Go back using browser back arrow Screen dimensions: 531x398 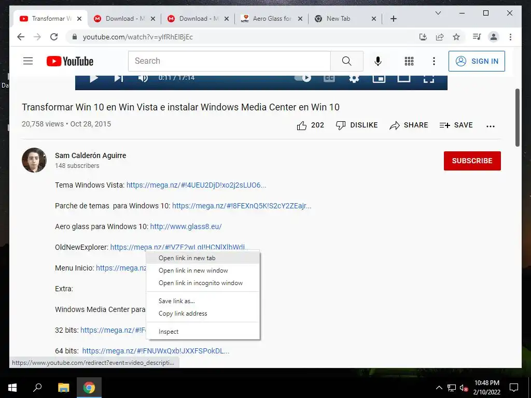[x=21, y=37]
